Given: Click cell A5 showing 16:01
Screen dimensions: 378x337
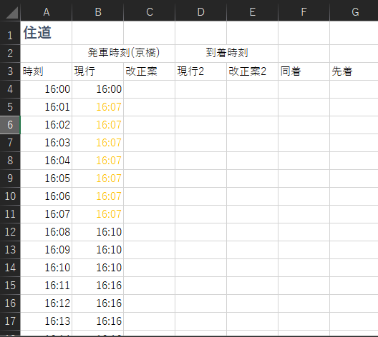Looking at the screenshot, I should point(47,107).
